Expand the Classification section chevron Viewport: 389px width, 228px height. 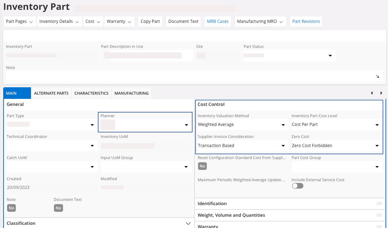pos(188,223)
